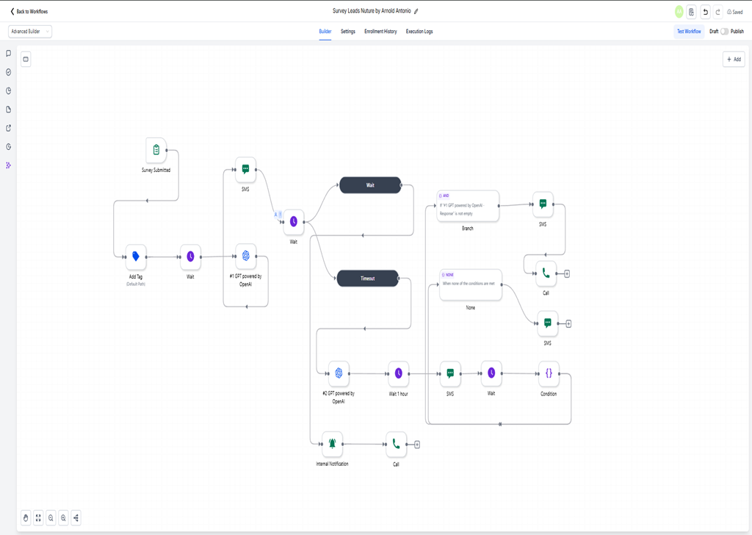
Task: Click the auto-layout tree icon
Action: point(76,517)
